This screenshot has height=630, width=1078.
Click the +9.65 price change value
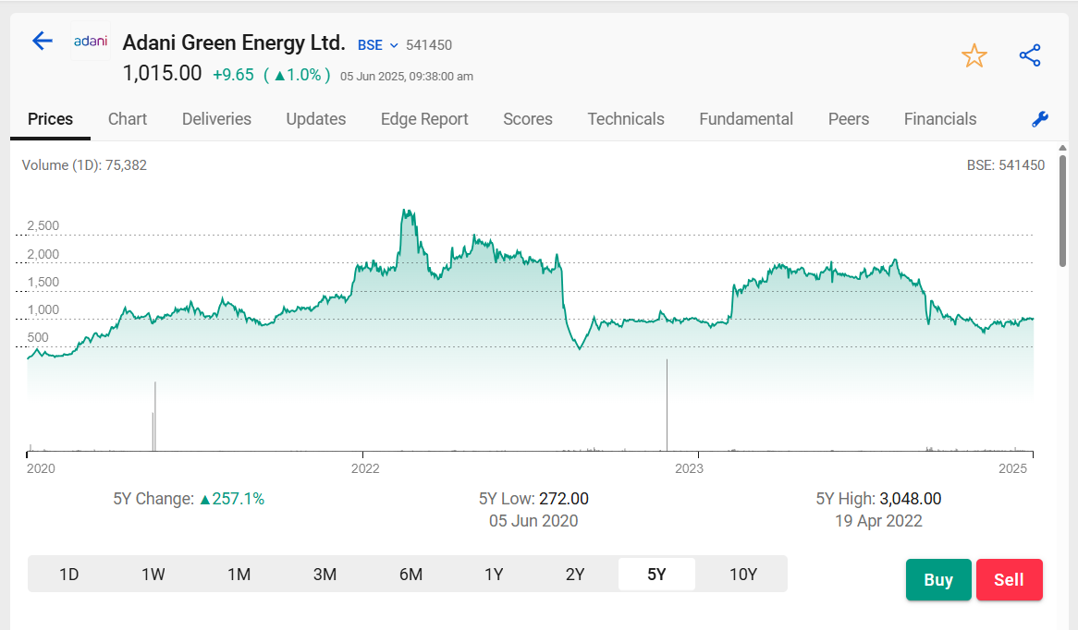pos(233,75)
